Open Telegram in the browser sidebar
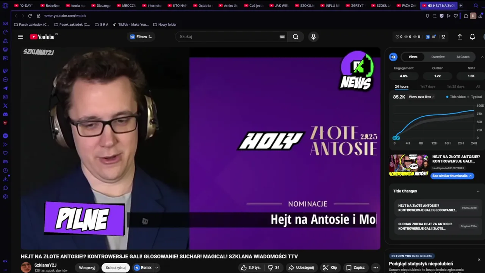The width and height of the screenshot is (485, 273). (5, 88)
